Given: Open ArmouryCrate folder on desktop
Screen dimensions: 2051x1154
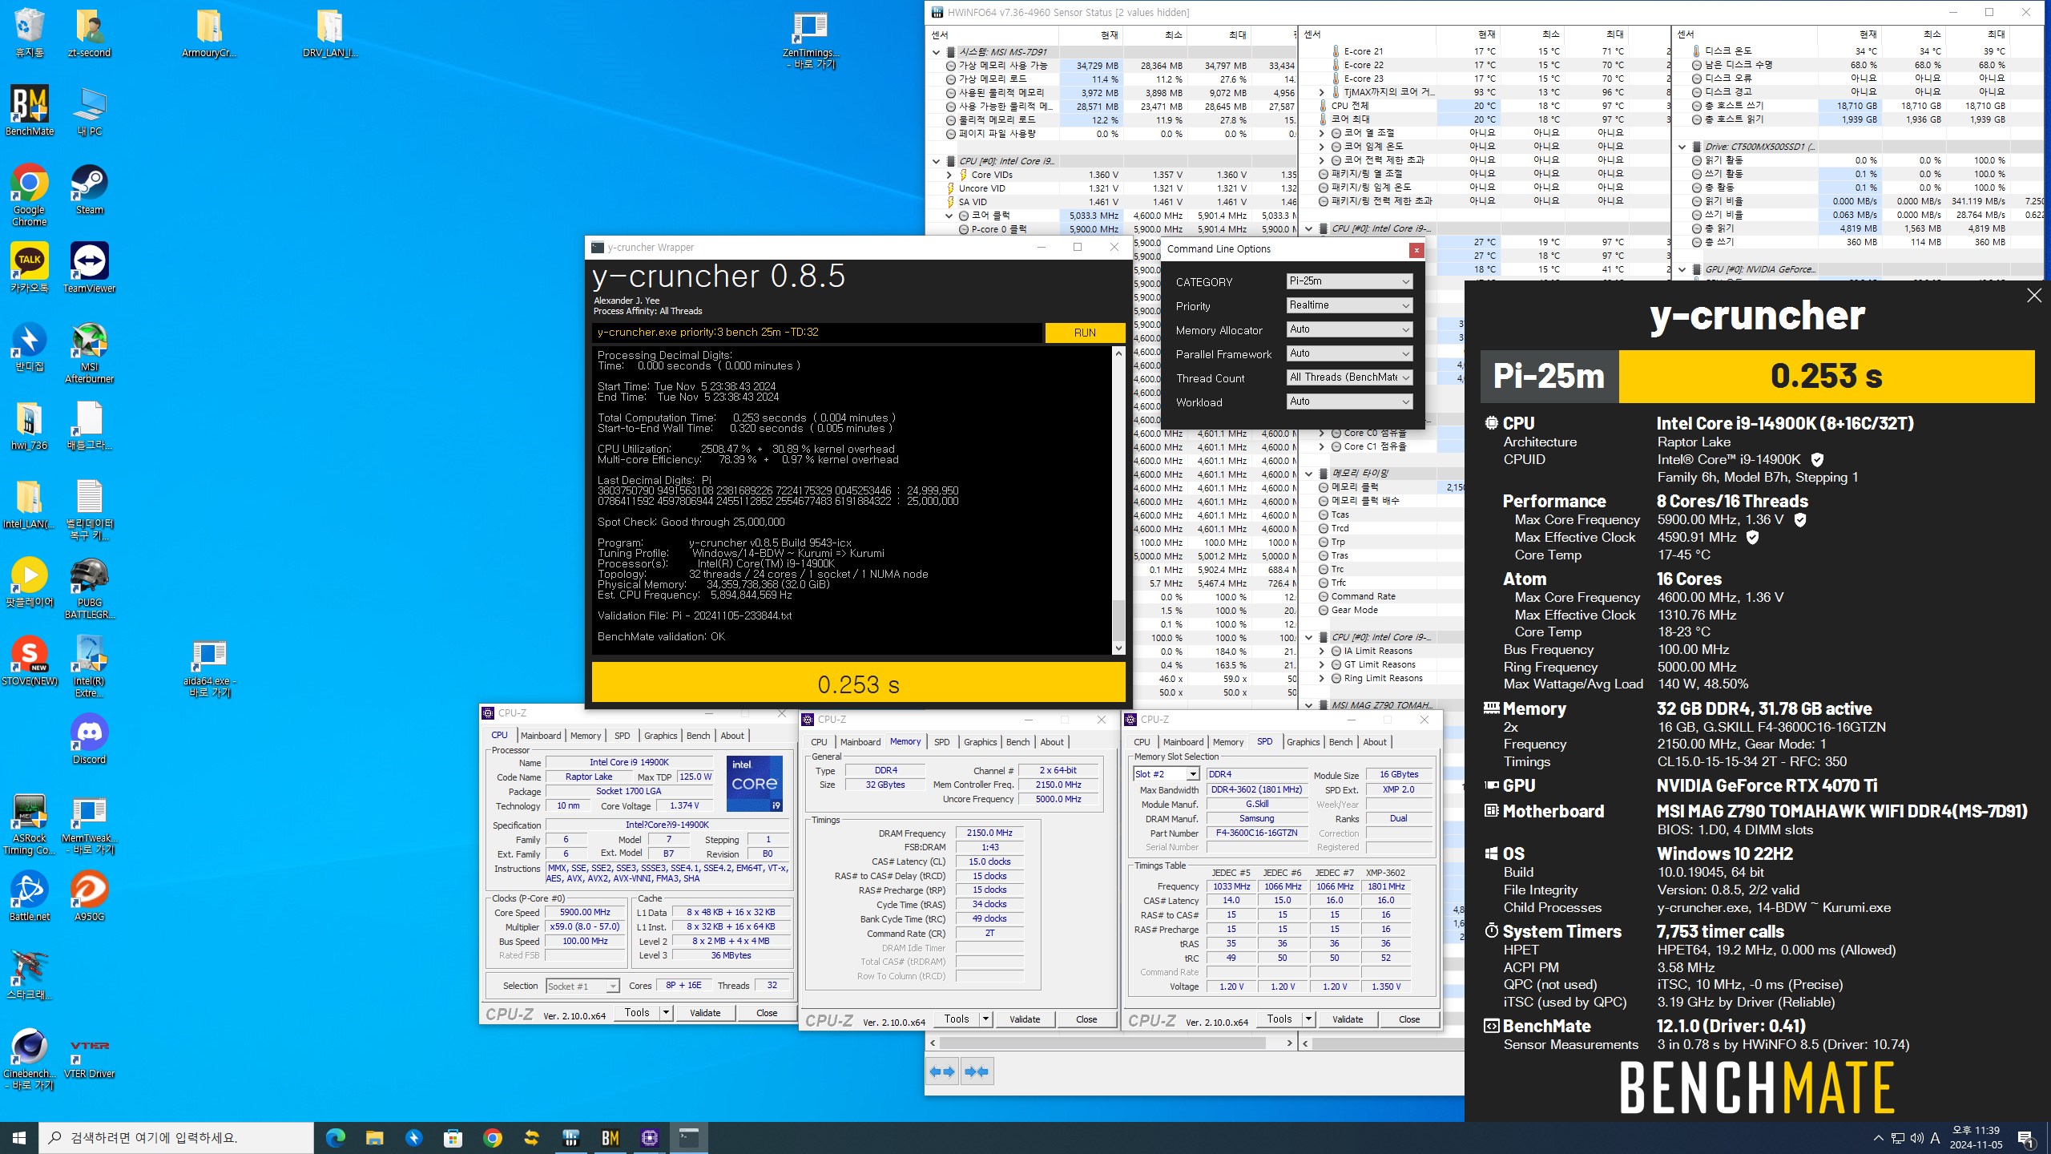Looking at the screenshot, I should pyautogui.click(x=209, y=33).
